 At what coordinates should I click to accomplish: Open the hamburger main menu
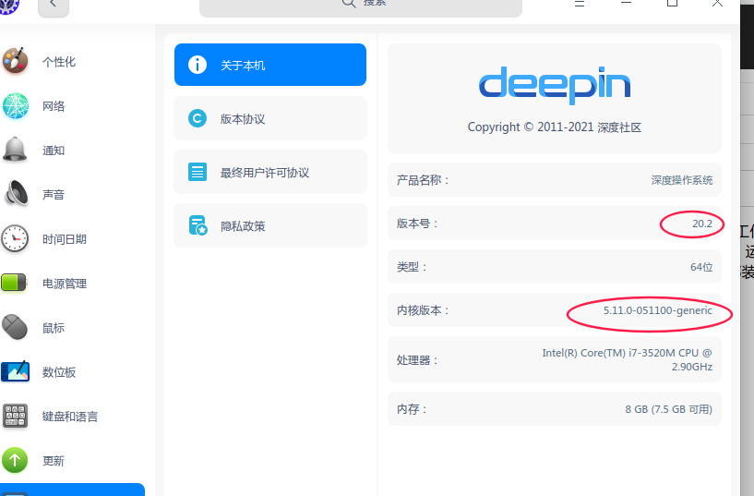[580, 3]
